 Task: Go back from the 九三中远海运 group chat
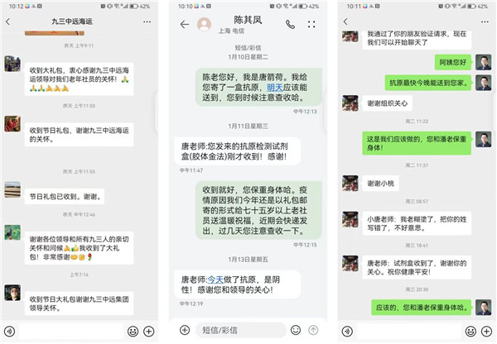click(8, 21)
